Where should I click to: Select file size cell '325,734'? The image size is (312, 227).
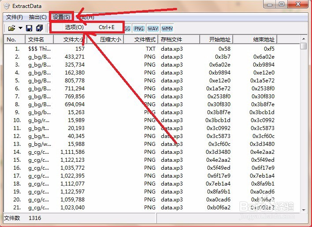(74, 65)
